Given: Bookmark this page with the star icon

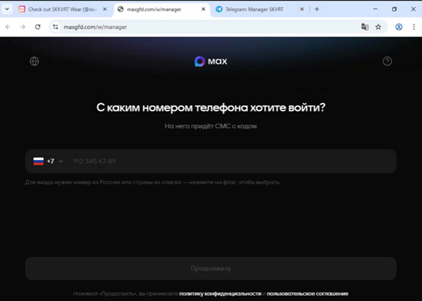Looking at the screenshot, I should pos(379,27).
